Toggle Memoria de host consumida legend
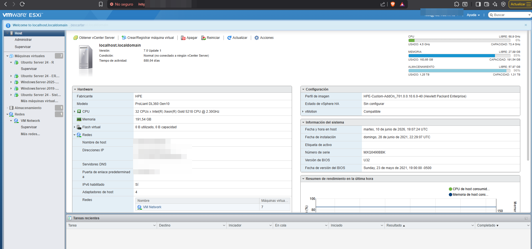This screenshot has height=249, width=532. coord(469,195)
